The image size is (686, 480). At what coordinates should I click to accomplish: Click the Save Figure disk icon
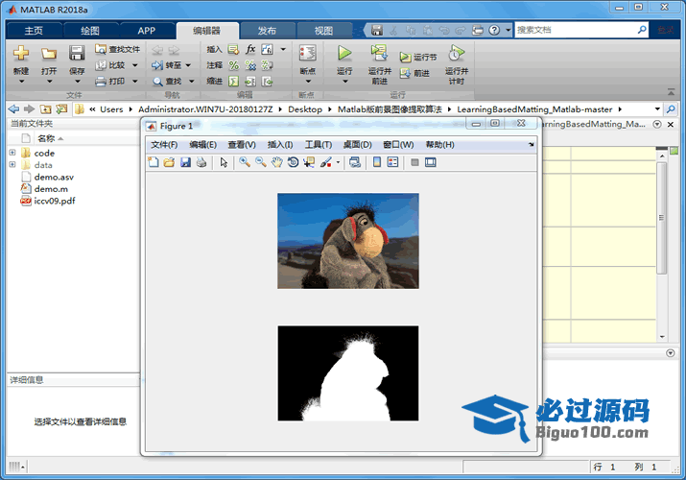tap(185, 162)
